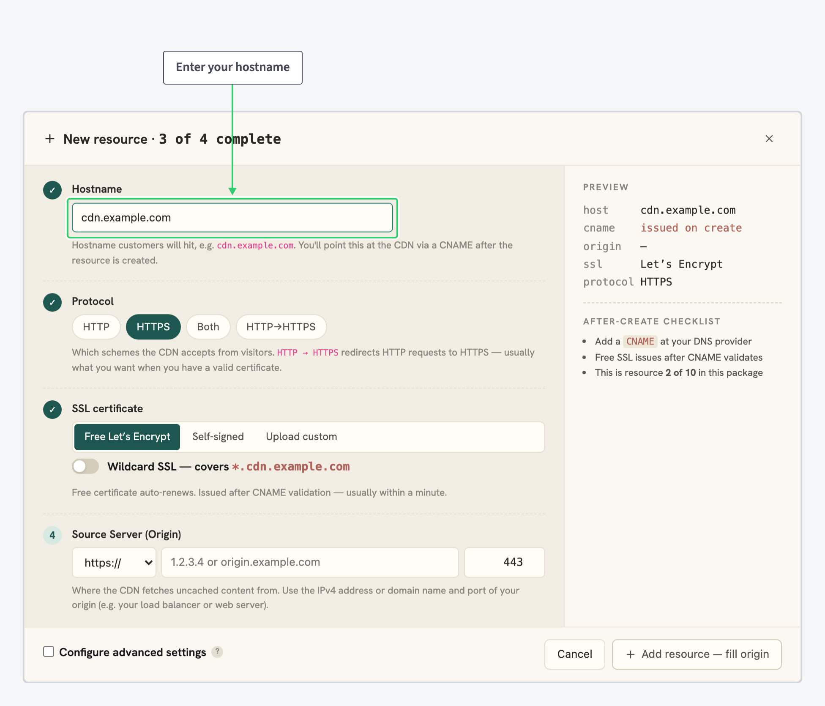This screenshot has height=706, width=825.
Task: Open the advanced settings help question mark
Action: (217, 652)
